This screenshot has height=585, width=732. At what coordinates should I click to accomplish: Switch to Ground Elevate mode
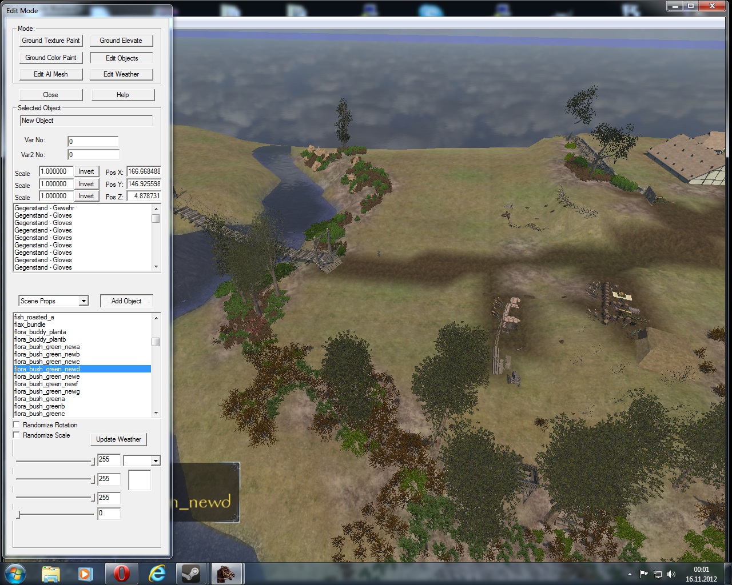(121, 41)
